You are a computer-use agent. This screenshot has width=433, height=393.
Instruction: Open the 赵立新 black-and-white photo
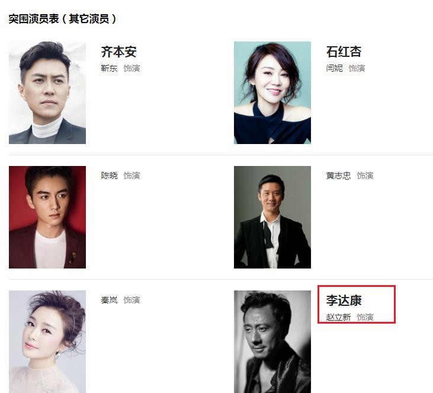[272, 341]
